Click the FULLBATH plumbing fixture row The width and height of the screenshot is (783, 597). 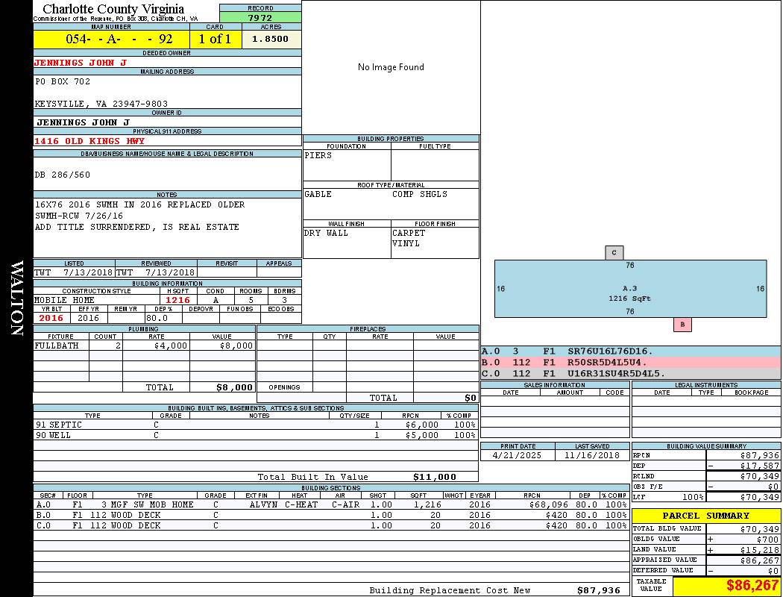(x=144, y=346)
